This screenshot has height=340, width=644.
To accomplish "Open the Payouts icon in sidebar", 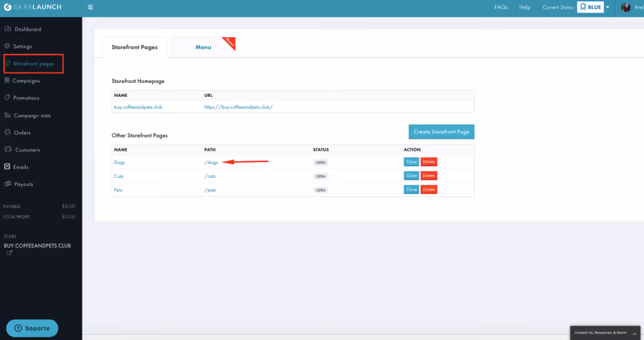I will [8, 184].
